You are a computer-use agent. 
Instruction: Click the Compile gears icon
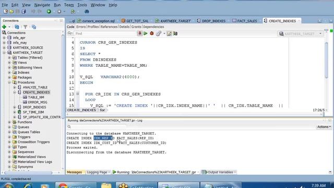[158, 33]
